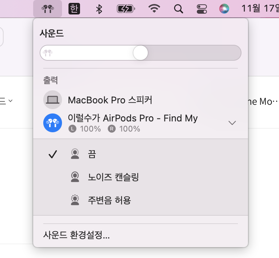Open the Bluetooth menu bar icon
279x258 pixels.
point(99,9)
